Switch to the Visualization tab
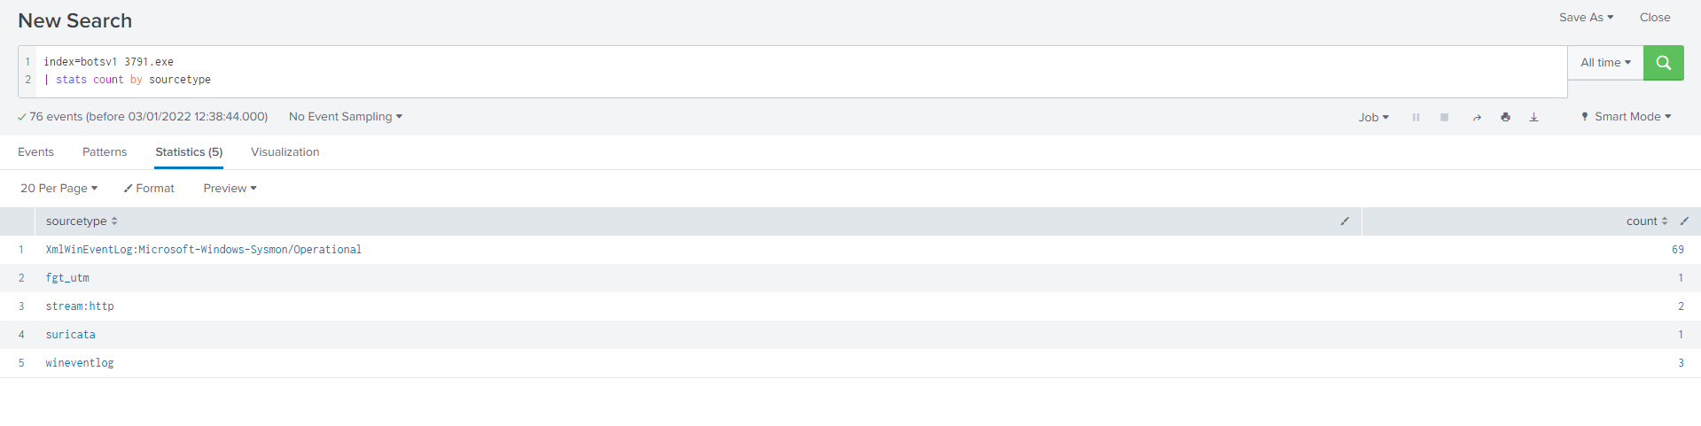Image resolution: width=1701 pixels, height=426 pixels. pyautogui.click(x=285, y=152)
